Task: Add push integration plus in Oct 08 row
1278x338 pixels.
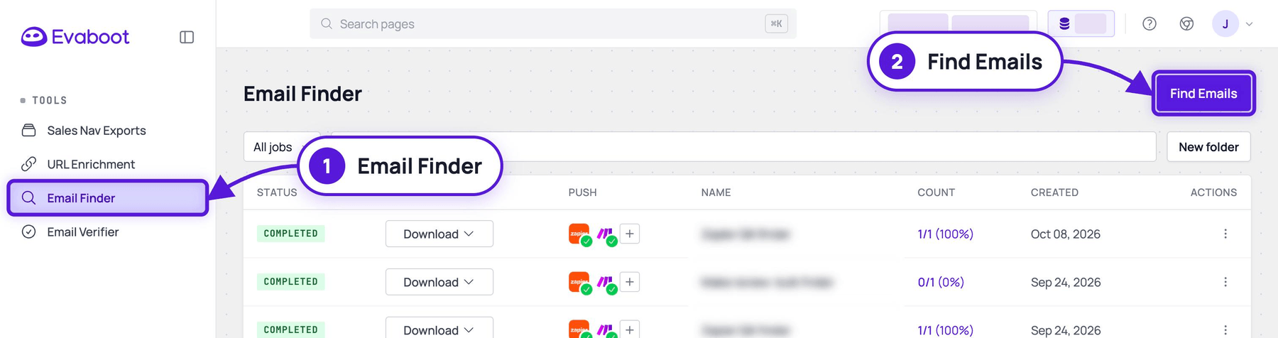Action: click(630, 234)
